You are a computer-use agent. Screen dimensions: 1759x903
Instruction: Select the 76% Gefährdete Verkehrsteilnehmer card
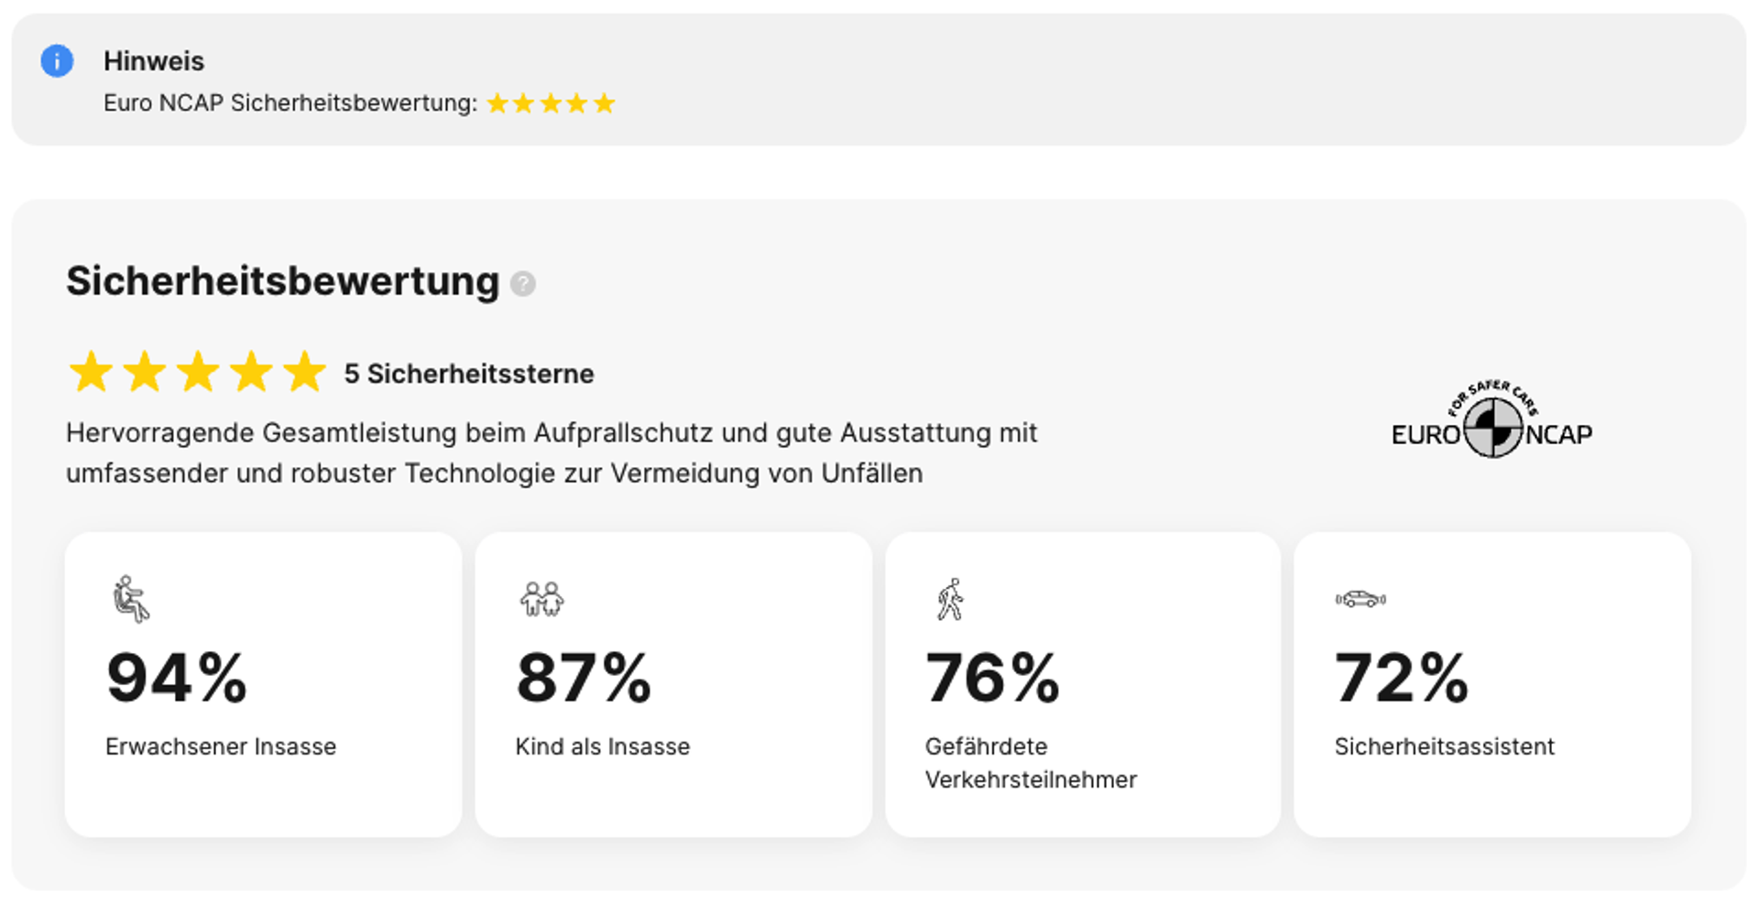click(x=1083, y=684)
